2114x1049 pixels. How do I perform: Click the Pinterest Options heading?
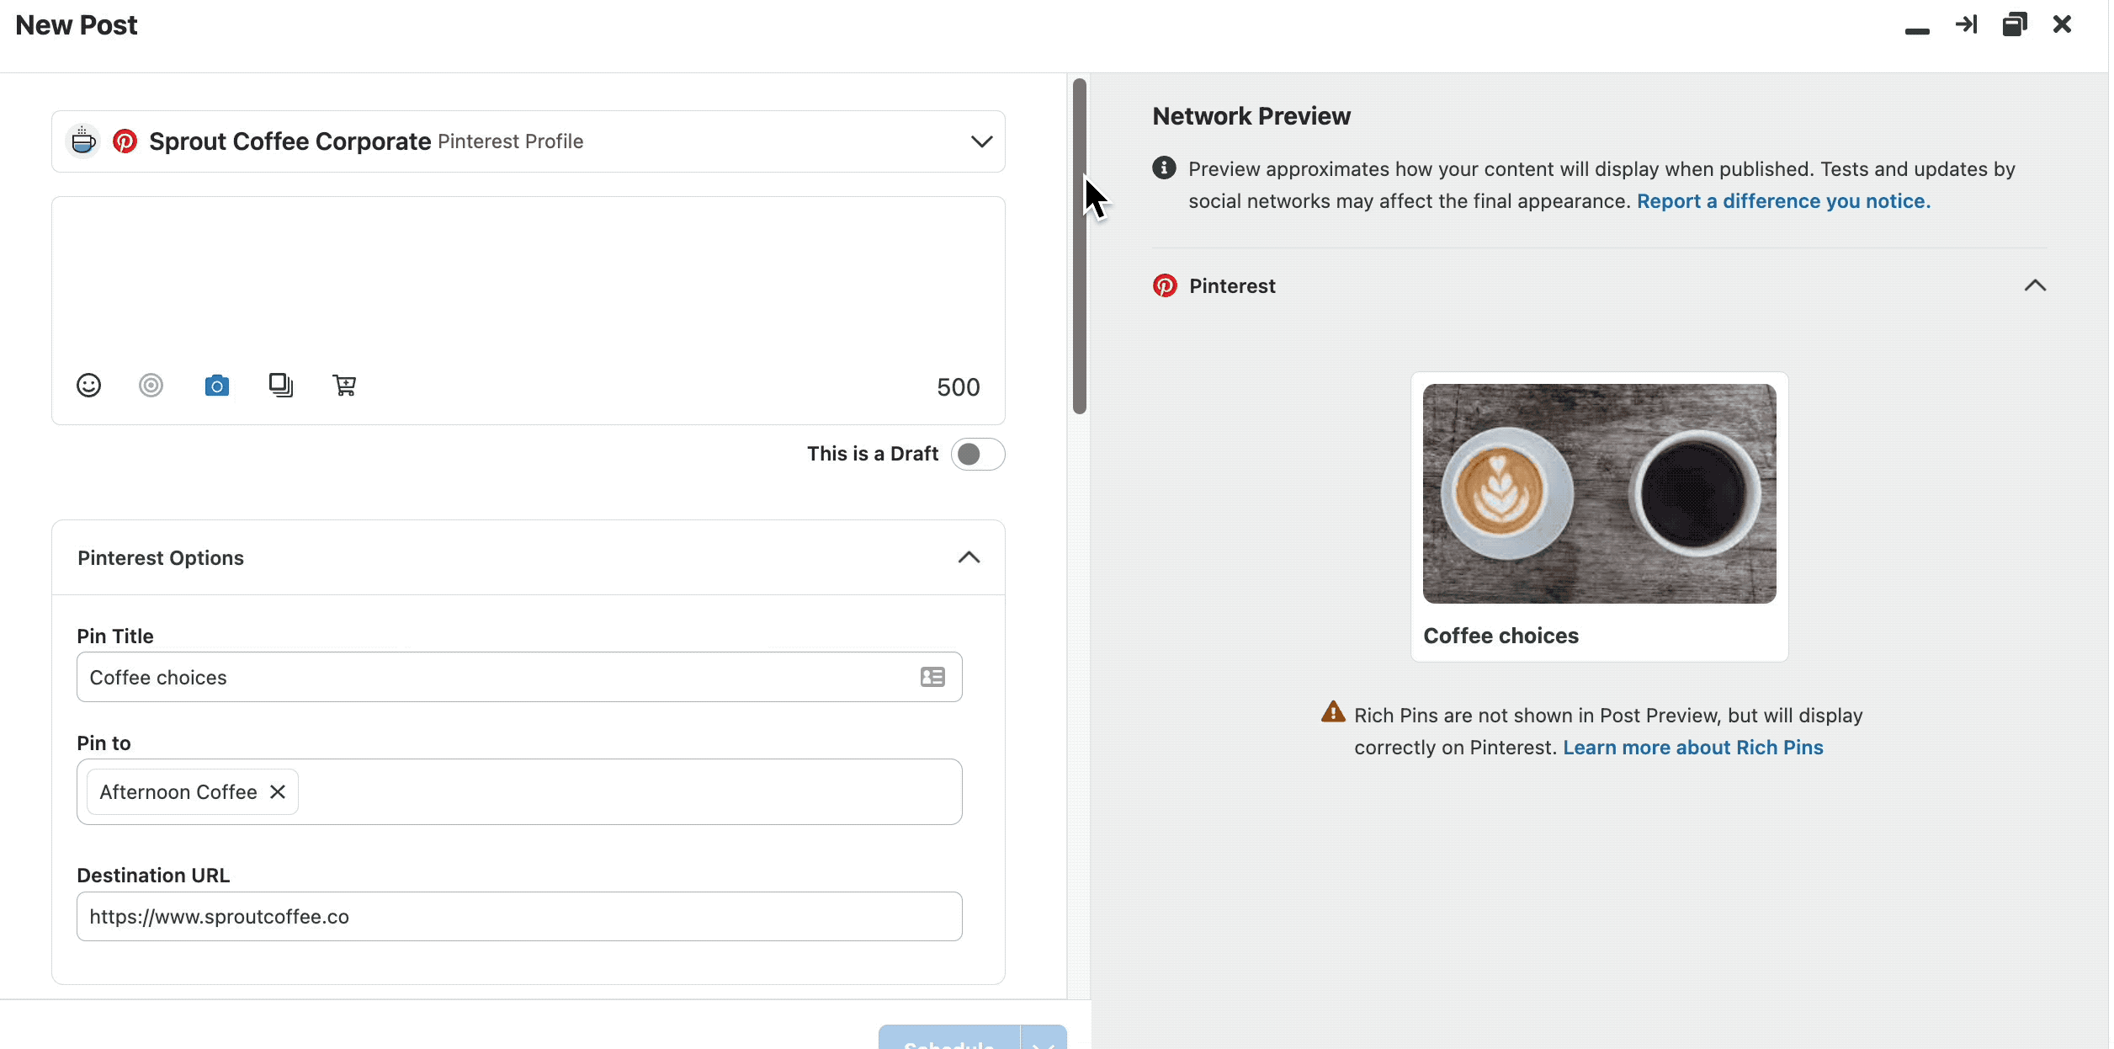click(161, 558)
